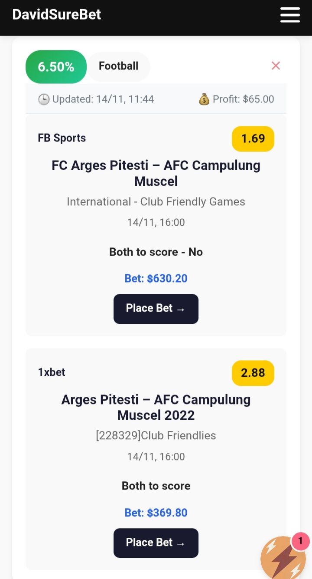This screenshot has height=579, width=312.
Task: Tap the lightning bolt floating icon
Action: 283,559
